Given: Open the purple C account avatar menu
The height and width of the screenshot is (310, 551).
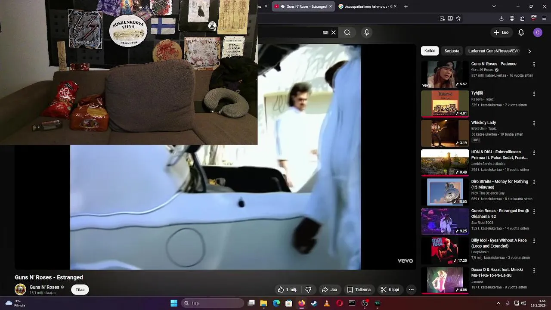Looking at the screenshot, I should [538, 32].
